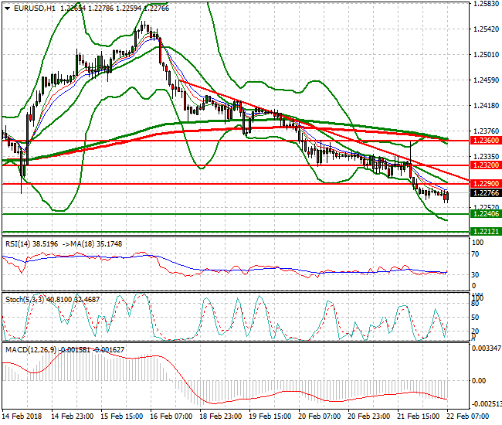Click the 22 Feb 07:00 time label
Screen dimensions: 502x425
pos(468,416)
